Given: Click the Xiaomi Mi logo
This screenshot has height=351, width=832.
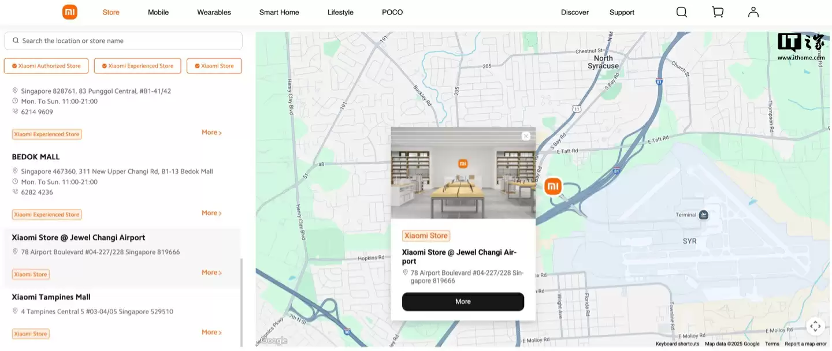Looking at the screenshot, I should point(70,12).
